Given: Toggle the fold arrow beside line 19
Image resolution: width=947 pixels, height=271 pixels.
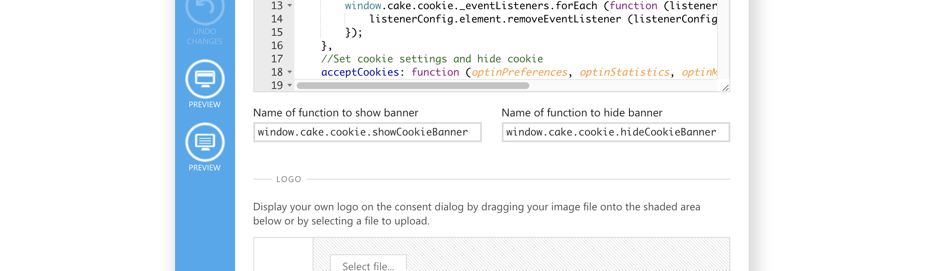Looking at the screenshot, I should (x=290, y=85).
